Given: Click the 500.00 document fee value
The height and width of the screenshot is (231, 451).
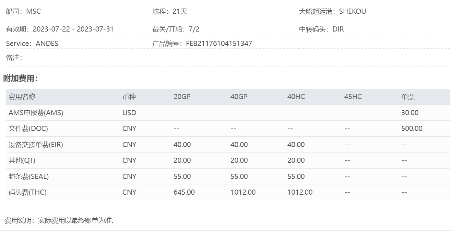Looking at the screenshot, I should coord(412,129).
